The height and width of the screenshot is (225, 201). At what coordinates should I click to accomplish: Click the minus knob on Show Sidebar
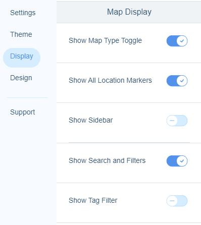click(x=172, y=121)
